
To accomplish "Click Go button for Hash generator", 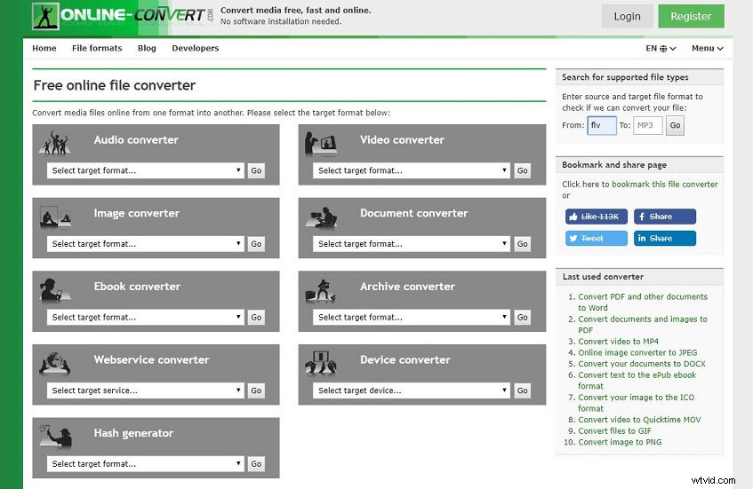I will pyautogui.click(x=256, y=464).
